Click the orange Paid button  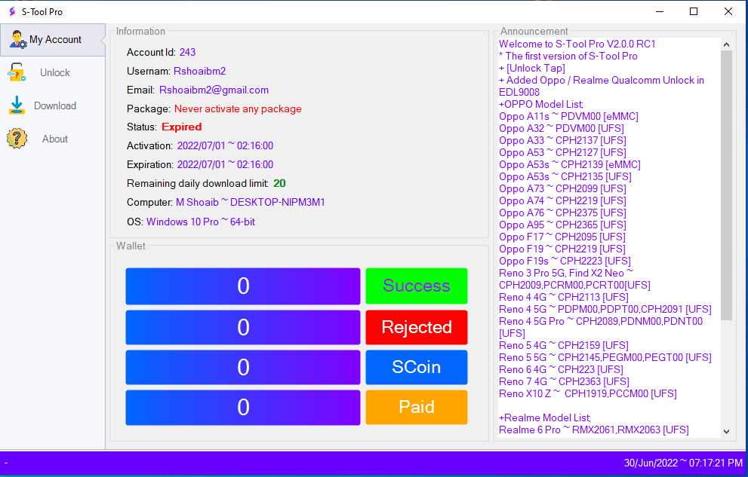click(416, 407)
